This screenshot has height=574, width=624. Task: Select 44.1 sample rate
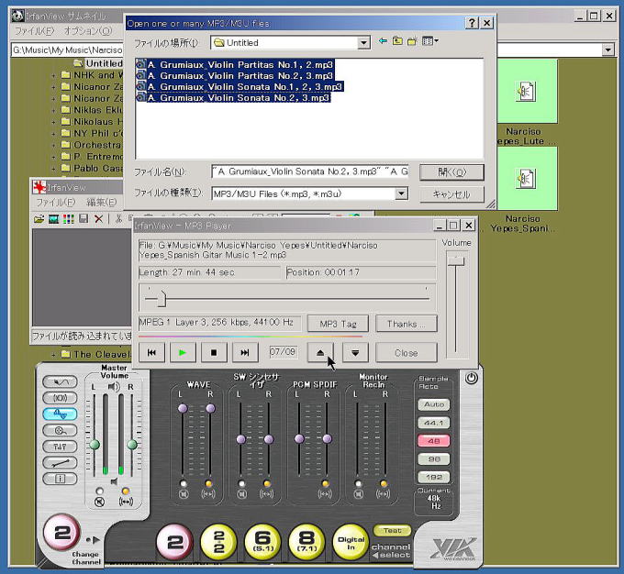434,423
